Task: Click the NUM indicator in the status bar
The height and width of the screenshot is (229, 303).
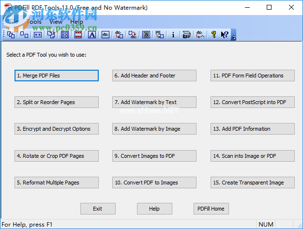Action: coord(266,225)
